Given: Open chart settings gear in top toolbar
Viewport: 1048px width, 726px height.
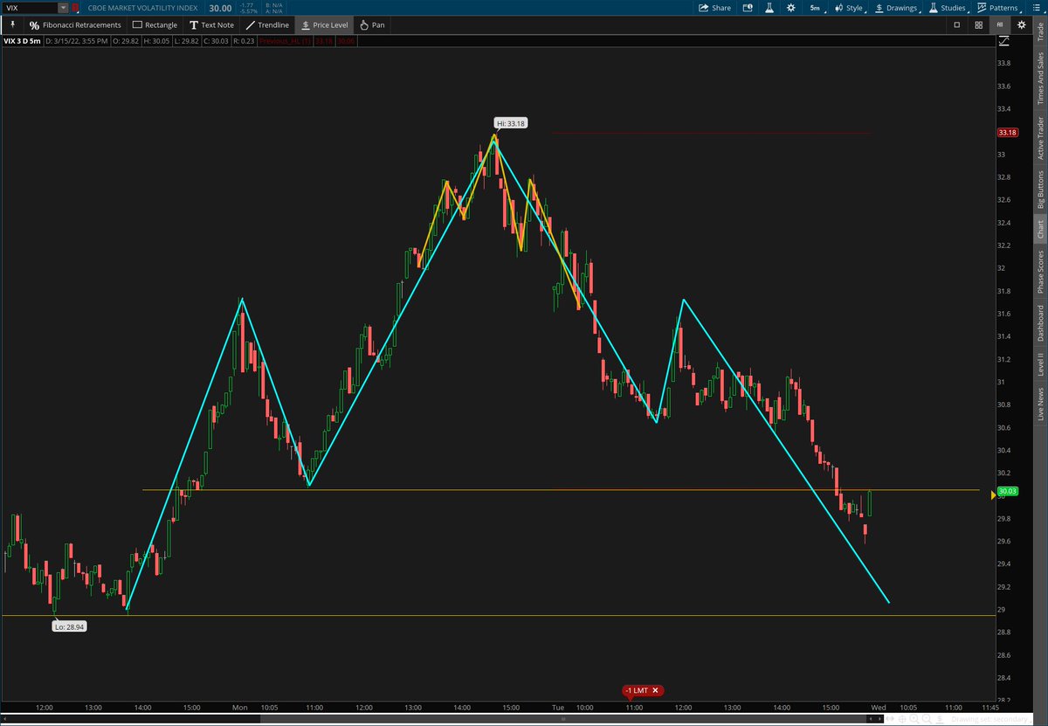Looking at the screenshot, I should (x=790, y=8).
